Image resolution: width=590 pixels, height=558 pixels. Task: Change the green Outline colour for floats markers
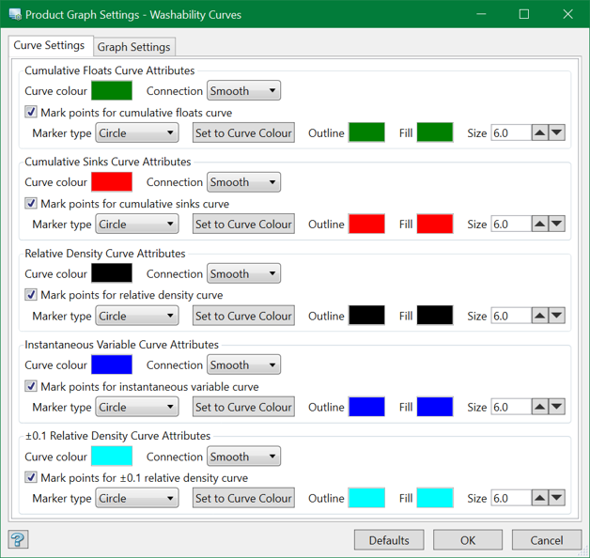pos(366,132)
